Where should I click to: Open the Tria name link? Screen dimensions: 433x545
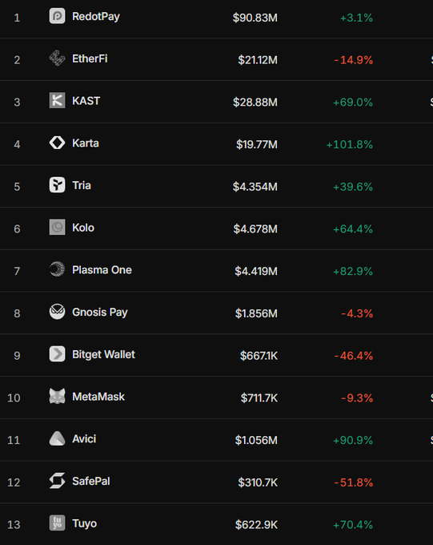click(82, 186)
